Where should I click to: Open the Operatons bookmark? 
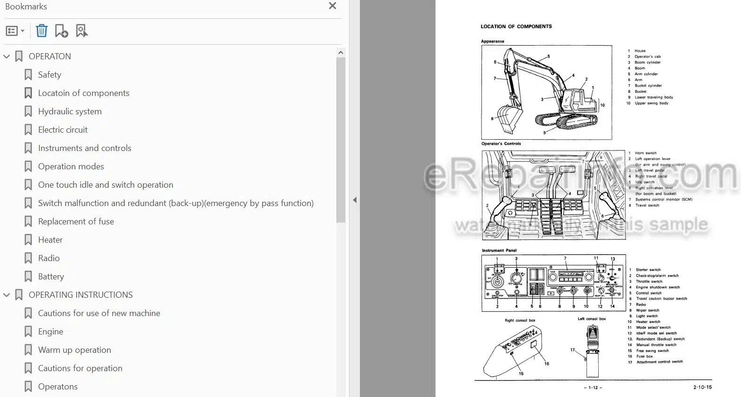[58, 387]
